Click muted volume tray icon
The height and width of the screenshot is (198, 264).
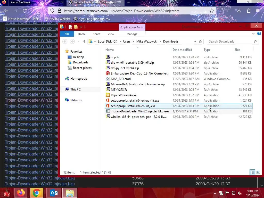tap(240, 193)
